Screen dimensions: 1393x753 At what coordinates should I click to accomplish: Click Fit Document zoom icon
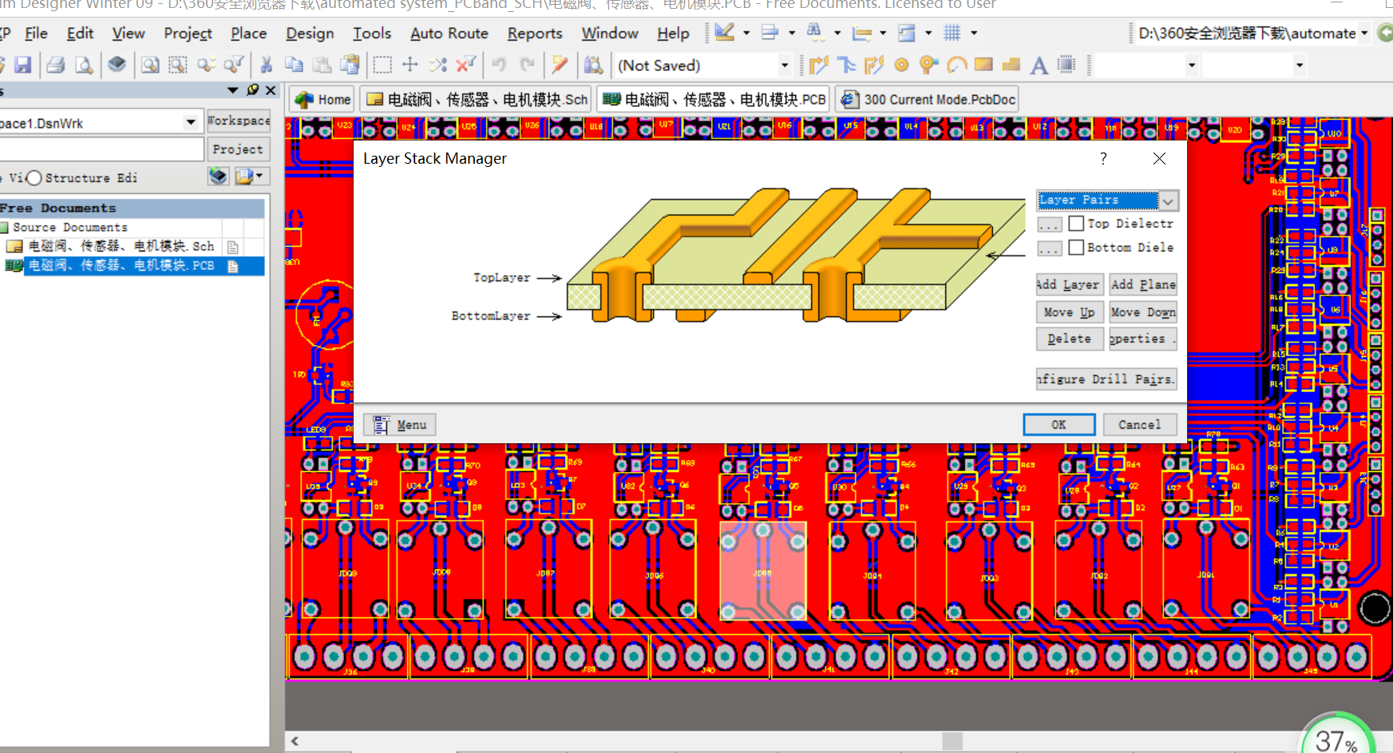pos(150,65)
